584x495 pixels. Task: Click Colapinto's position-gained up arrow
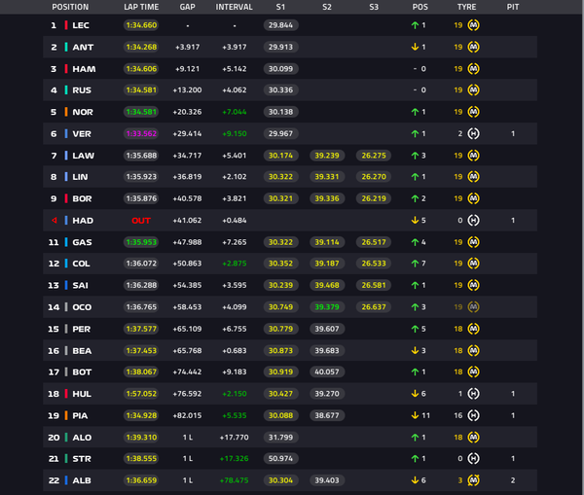tap(415, 264)
